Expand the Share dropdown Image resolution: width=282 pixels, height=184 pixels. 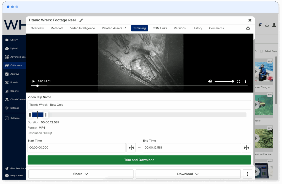[x=81, y=174]
